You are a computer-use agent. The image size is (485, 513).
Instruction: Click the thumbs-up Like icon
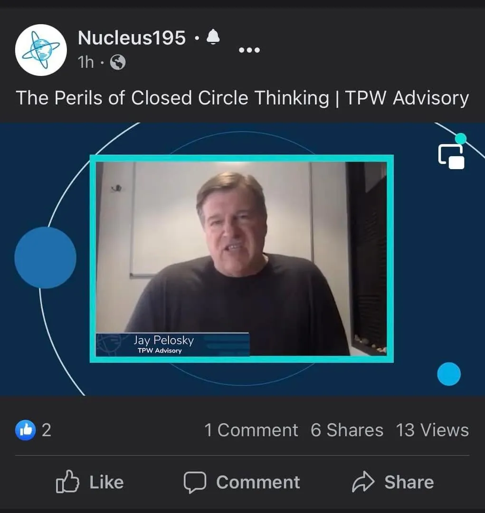pos(67,482)
